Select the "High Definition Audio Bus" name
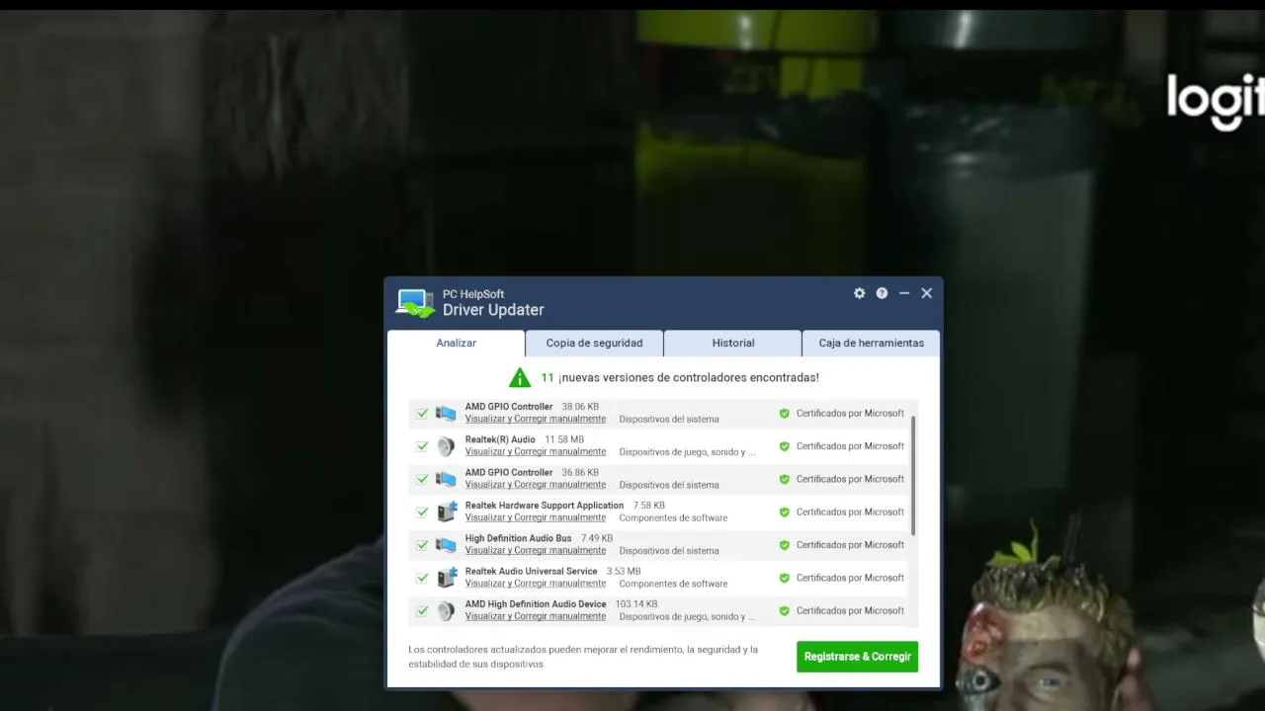This screenshot has height=711, width=1265. pyautogui.click(x=518, y=538)
